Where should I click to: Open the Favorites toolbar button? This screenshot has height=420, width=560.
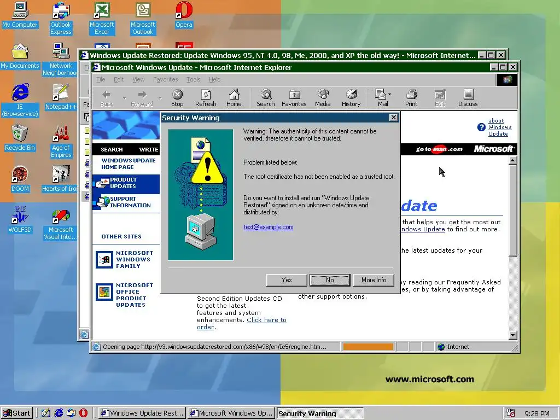click(x=294, y=98)
